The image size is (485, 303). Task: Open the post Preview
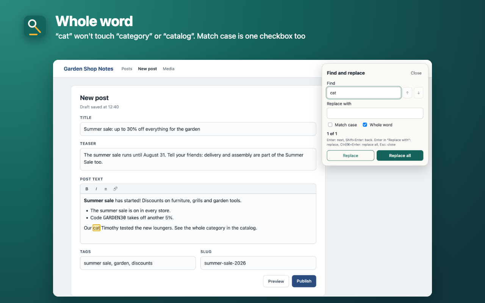coord(276,281)
